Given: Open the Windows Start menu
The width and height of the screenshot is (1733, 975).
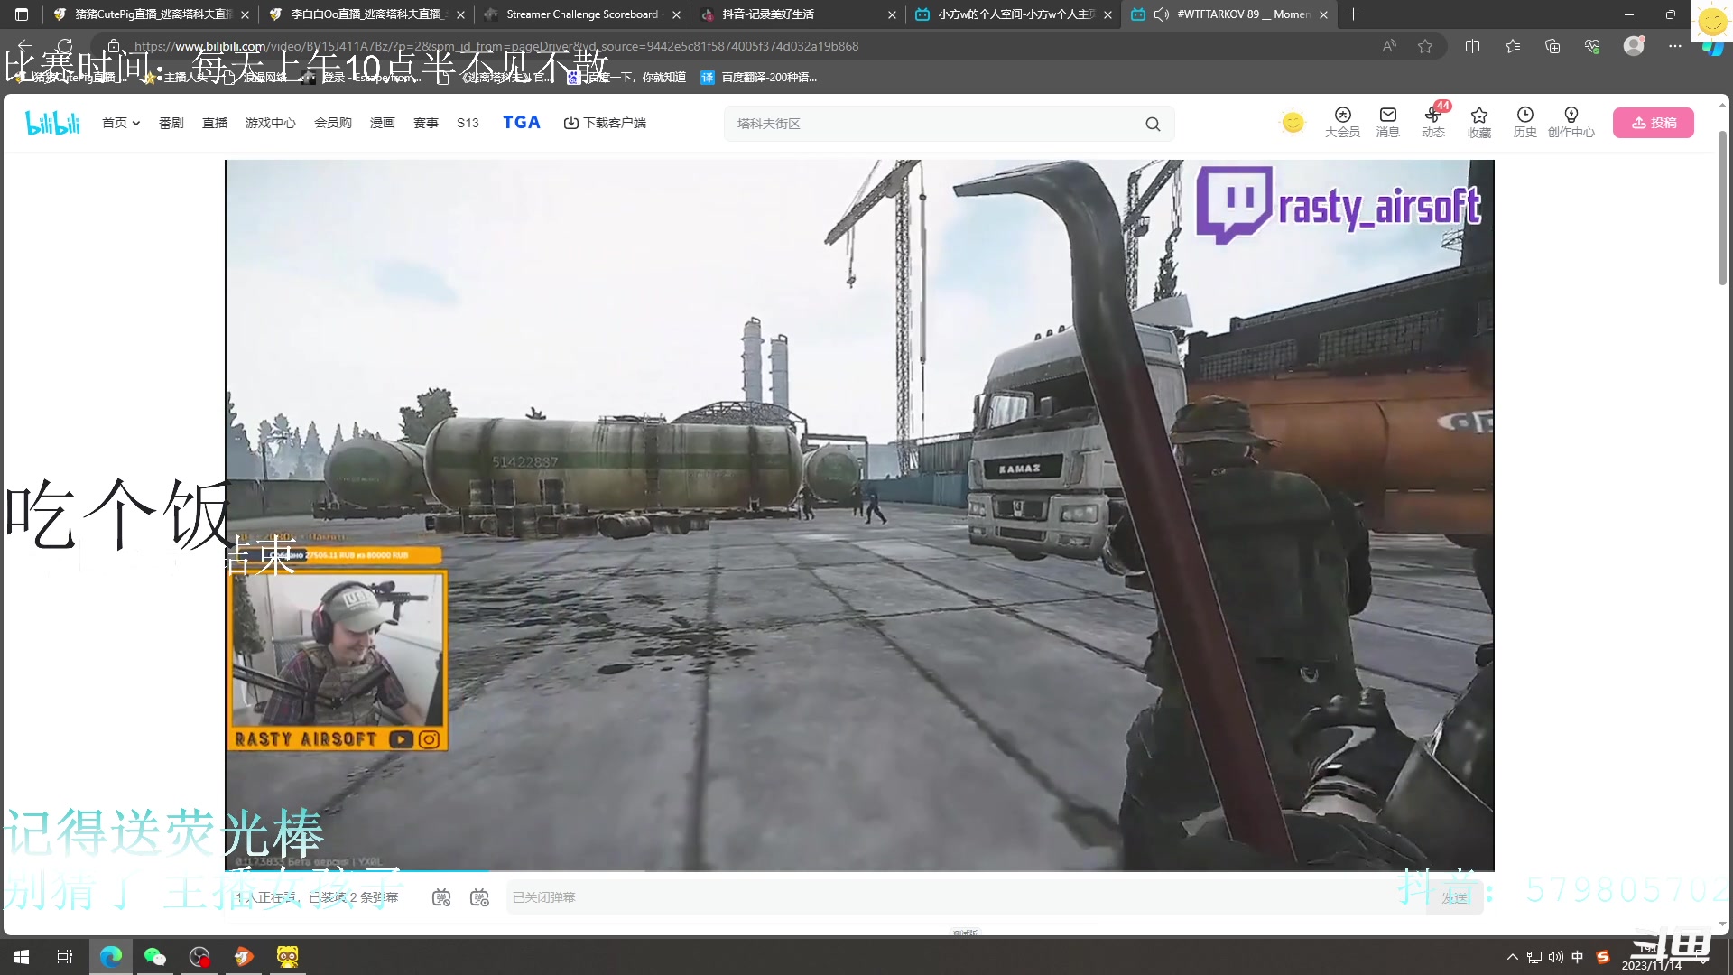Looking at the screenshot, I should pos(22,957).
